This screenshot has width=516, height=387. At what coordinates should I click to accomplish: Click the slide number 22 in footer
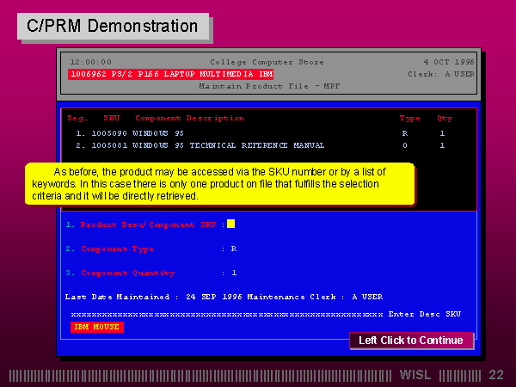496,375
